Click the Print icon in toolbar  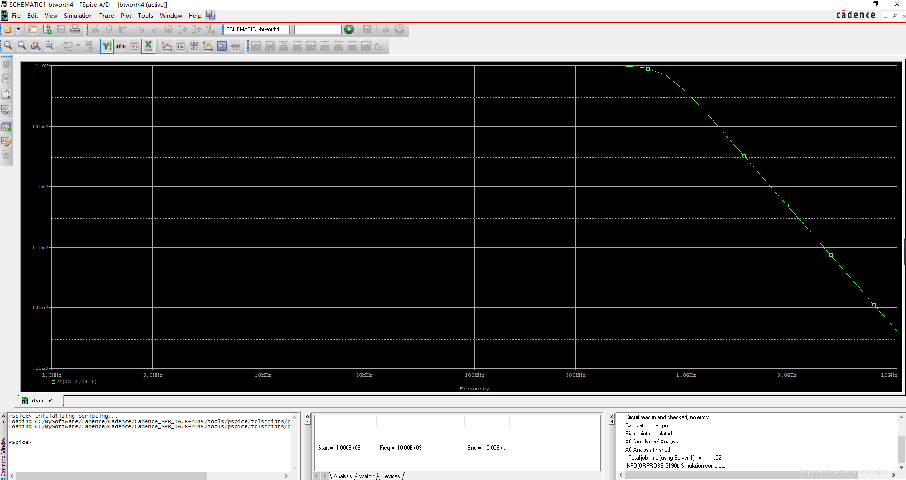(75, 29)
